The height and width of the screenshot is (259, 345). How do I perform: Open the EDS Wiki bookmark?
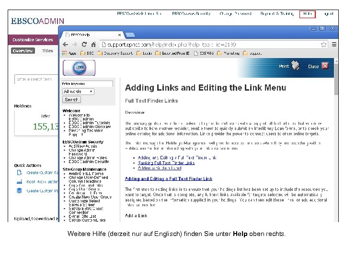204,53
